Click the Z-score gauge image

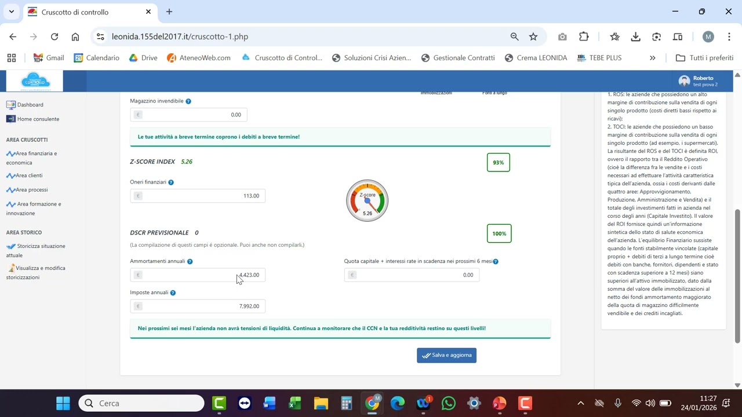coord(367,201)
